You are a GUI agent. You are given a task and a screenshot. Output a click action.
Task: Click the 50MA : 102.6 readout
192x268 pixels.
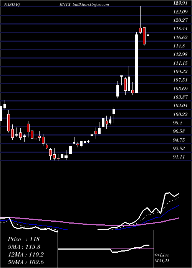26,262
